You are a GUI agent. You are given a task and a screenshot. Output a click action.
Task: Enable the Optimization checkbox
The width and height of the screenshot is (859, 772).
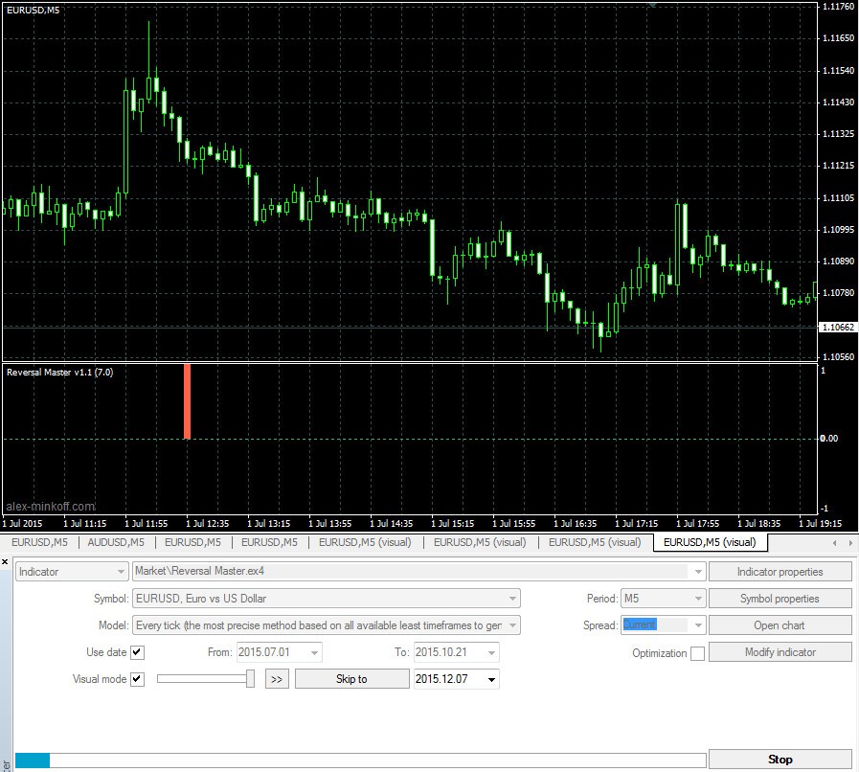[696, 652]
